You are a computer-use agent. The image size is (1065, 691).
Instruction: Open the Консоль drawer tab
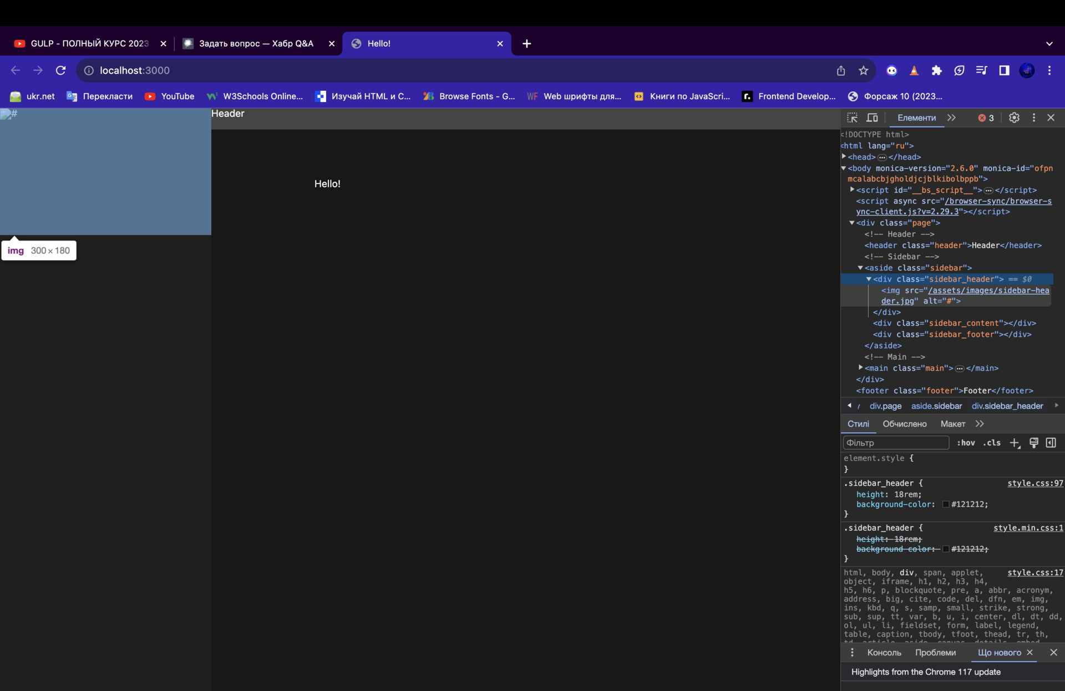[x=884, y=652]
